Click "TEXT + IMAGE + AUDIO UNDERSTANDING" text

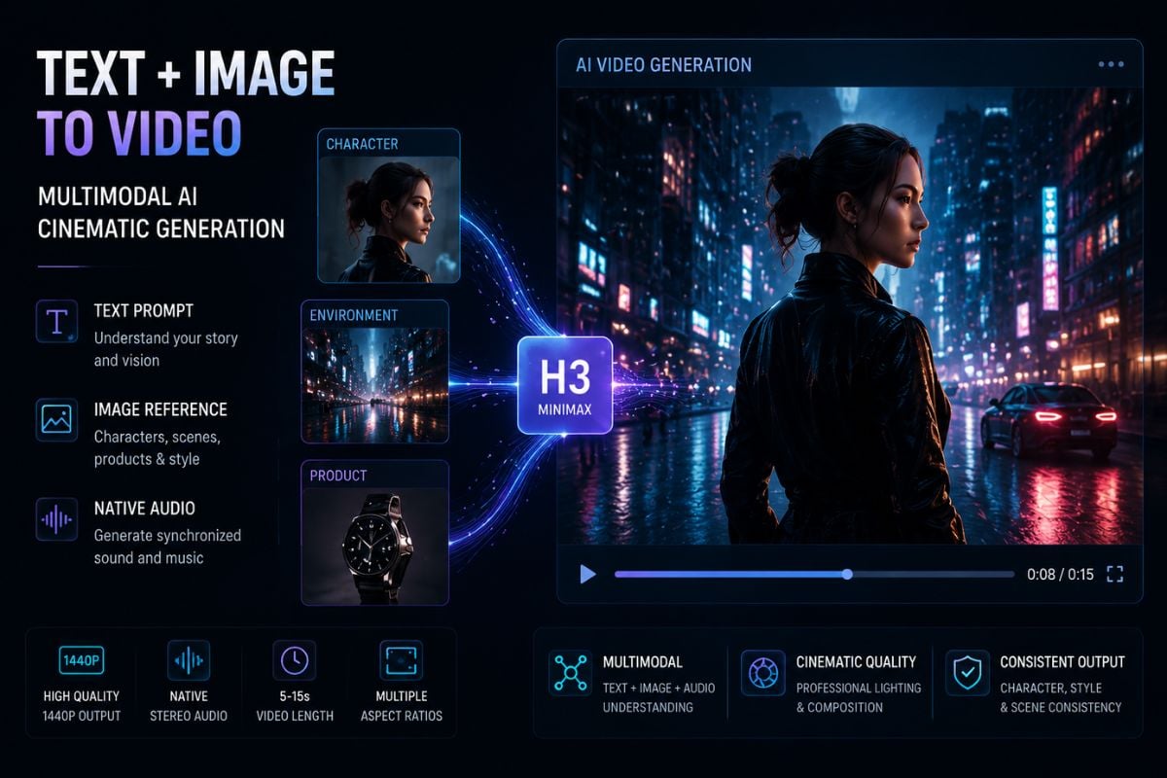coord(658,697)
